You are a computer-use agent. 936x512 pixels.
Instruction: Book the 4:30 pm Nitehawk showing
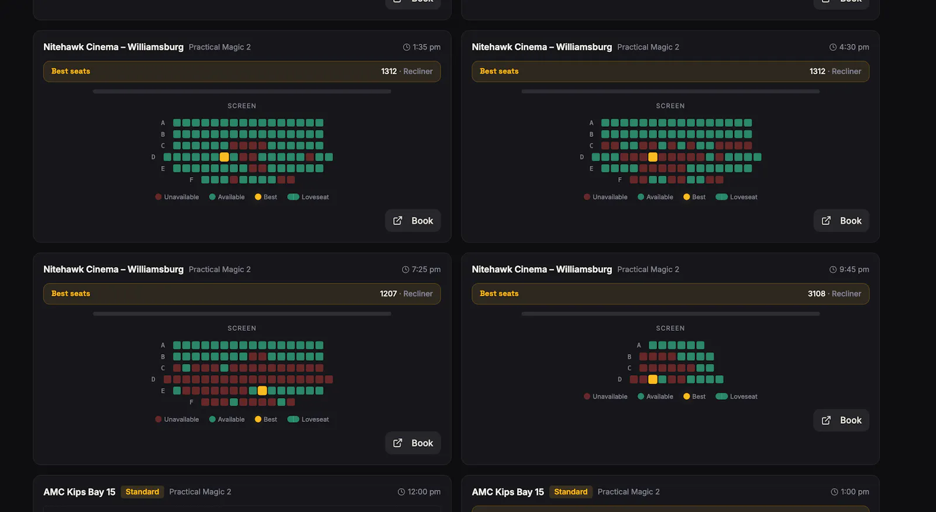pos(841,221)
